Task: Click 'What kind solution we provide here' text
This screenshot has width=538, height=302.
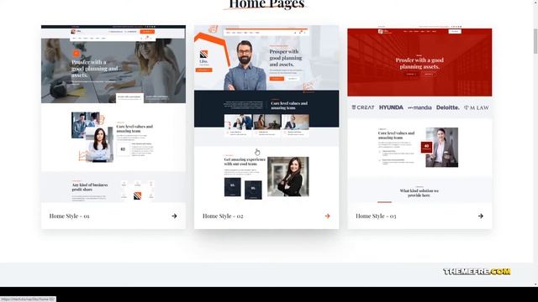Action: click(x=419, y=193)
